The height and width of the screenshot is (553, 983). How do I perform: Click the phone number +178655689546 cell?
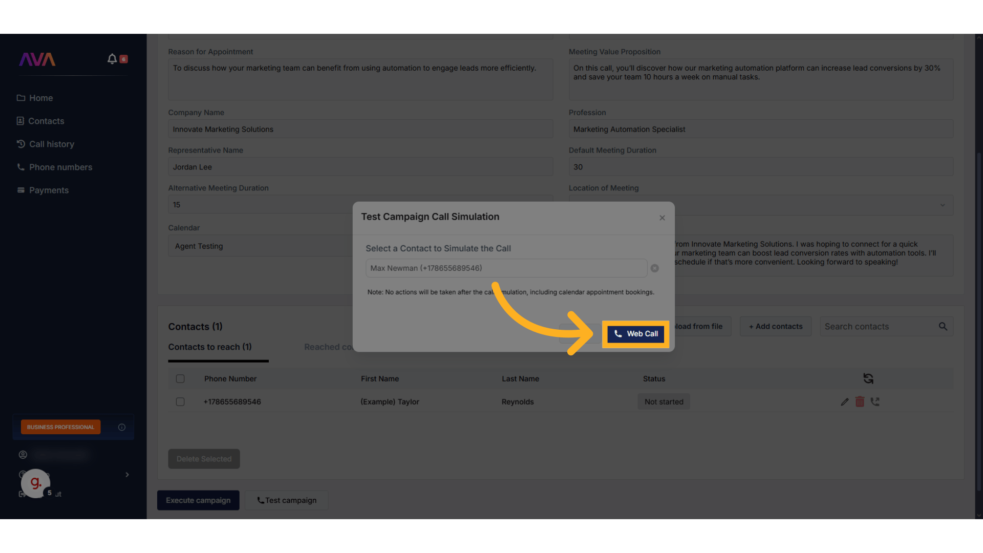232,402
